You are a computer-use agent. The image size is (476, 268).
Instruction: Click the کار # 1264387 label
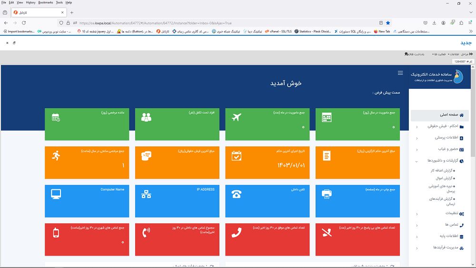coord(463,62)
